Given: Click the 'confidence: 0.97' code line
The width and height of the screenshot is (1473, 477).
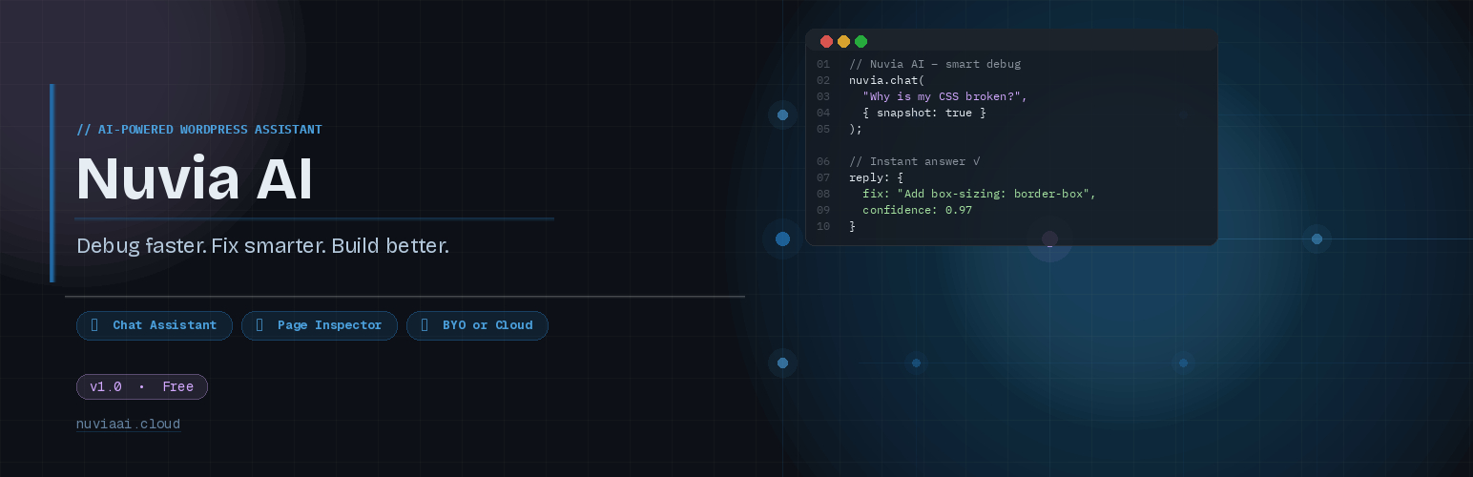Looking at the screenshot, I should point(918,210).
